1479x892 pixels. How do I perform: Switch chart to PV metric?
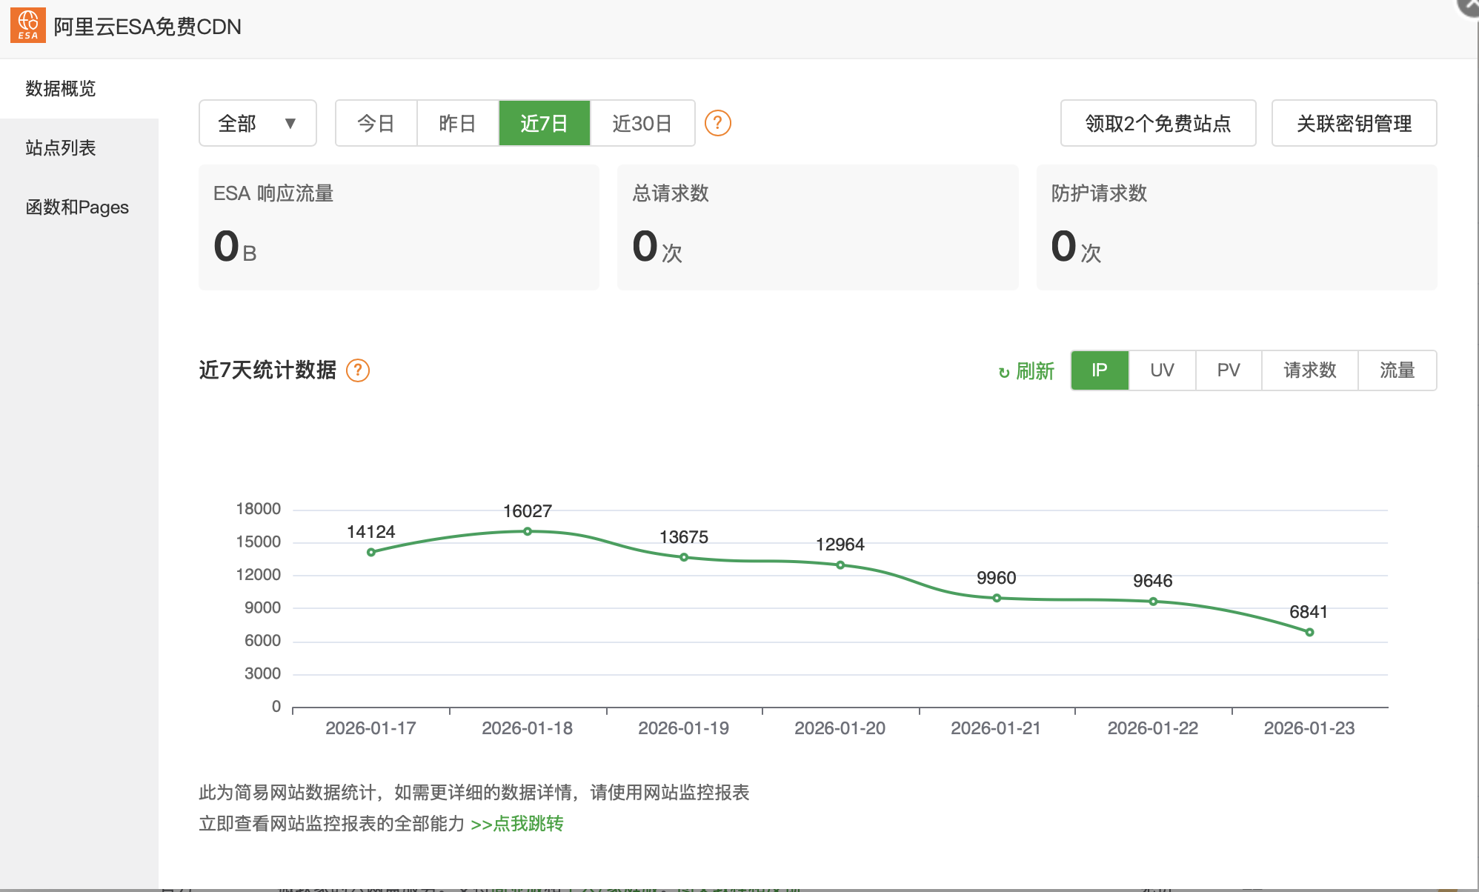(x=1228, y=370)
